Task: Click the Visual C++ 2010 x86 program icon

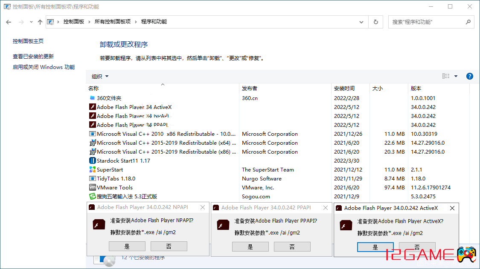Action: (92, 134)
